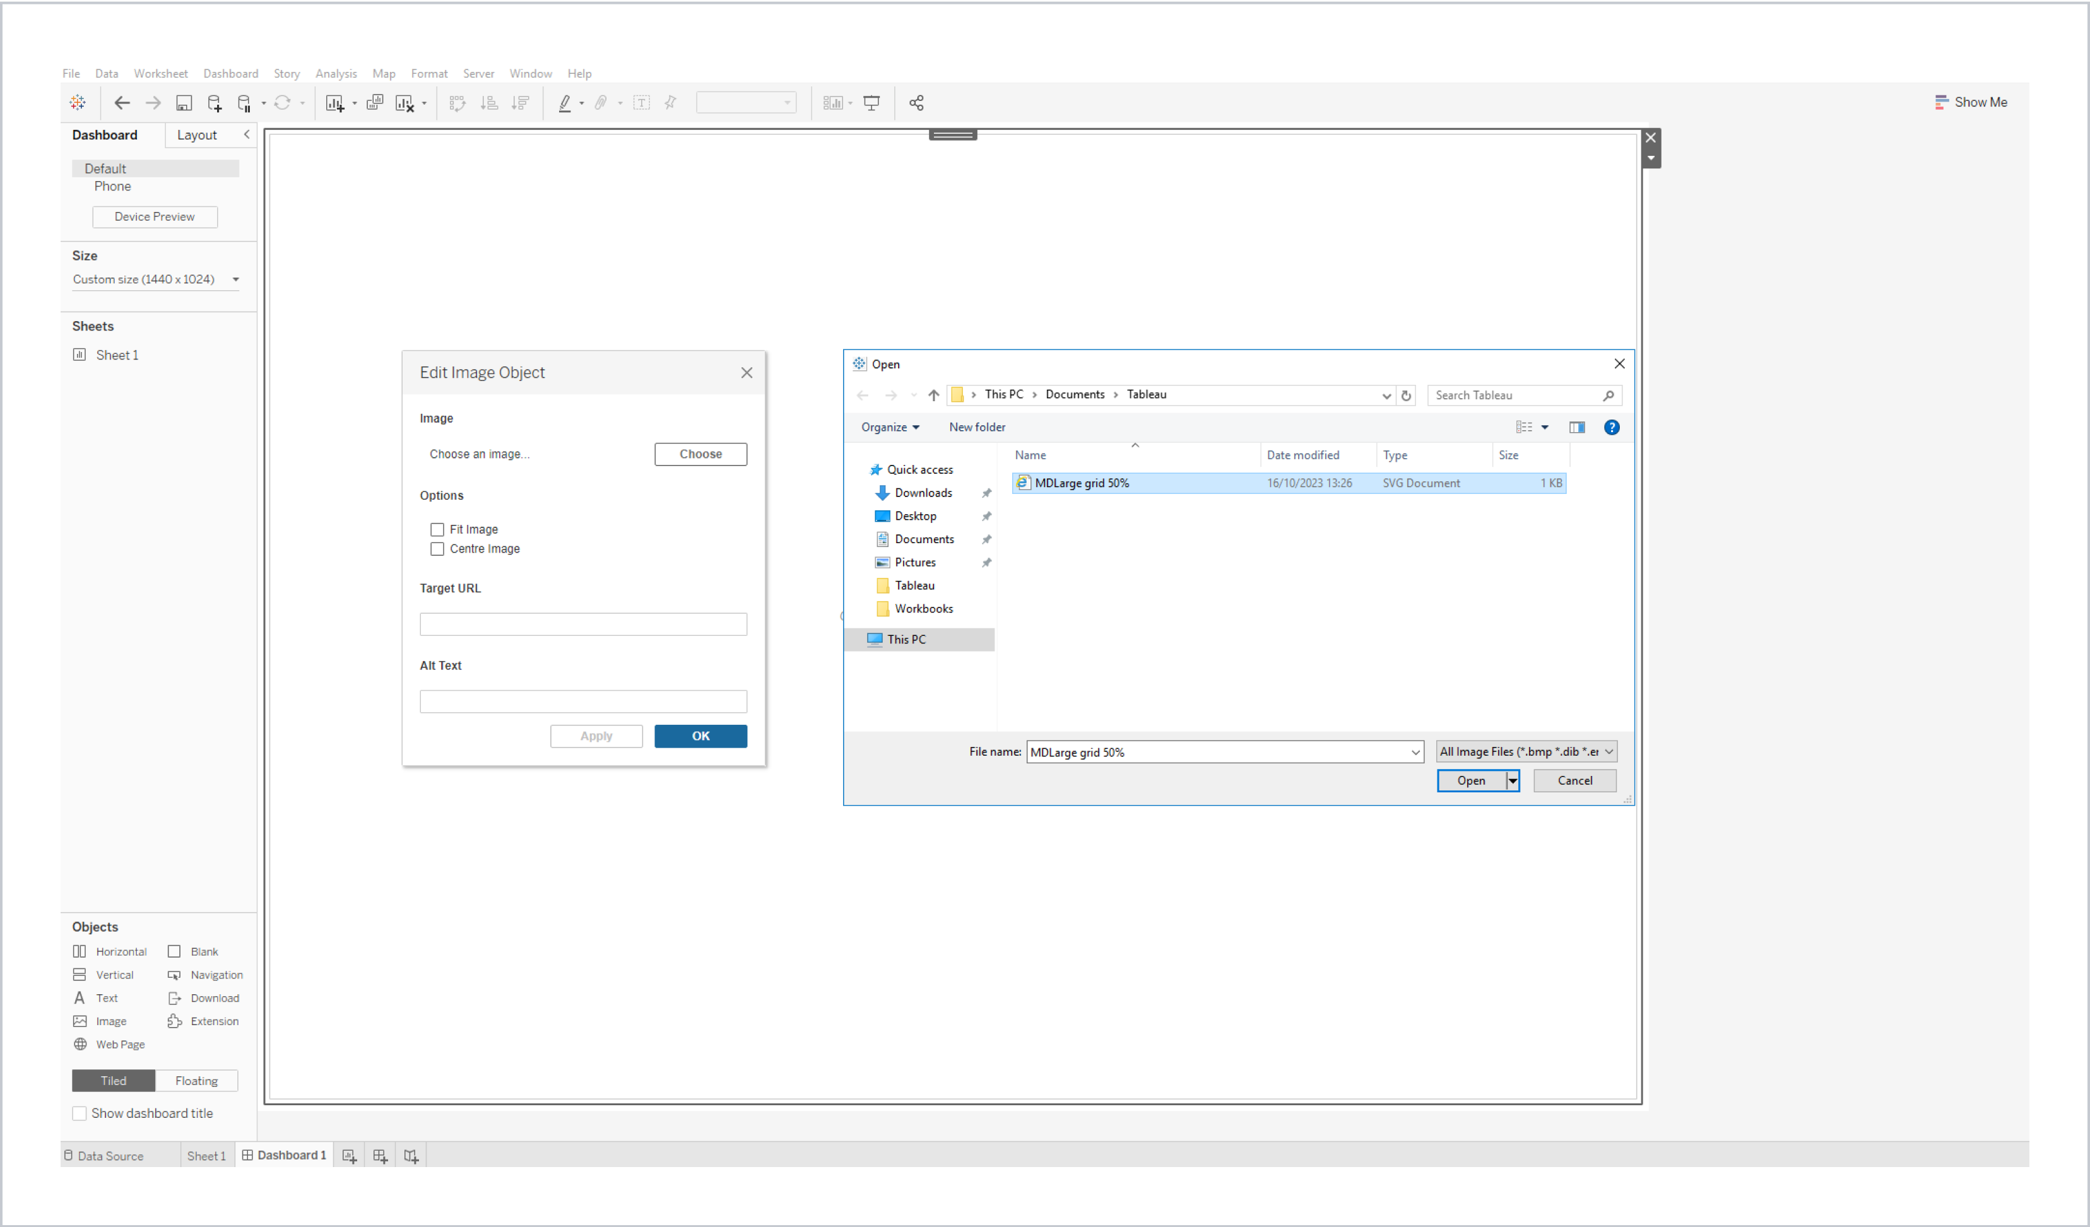This screenshot has height=1227, width=2090.
Task: Click OK to confirm image selection
Action: coord(701,735)
